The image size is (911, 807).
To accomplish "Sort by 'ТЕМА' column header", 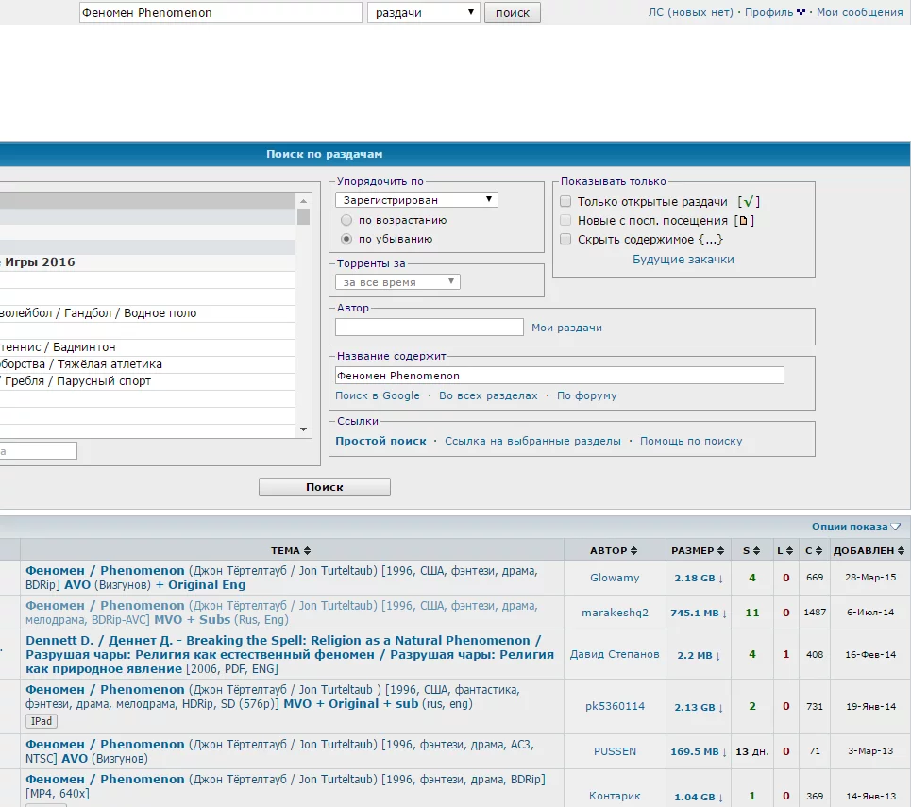I will 291,551.
